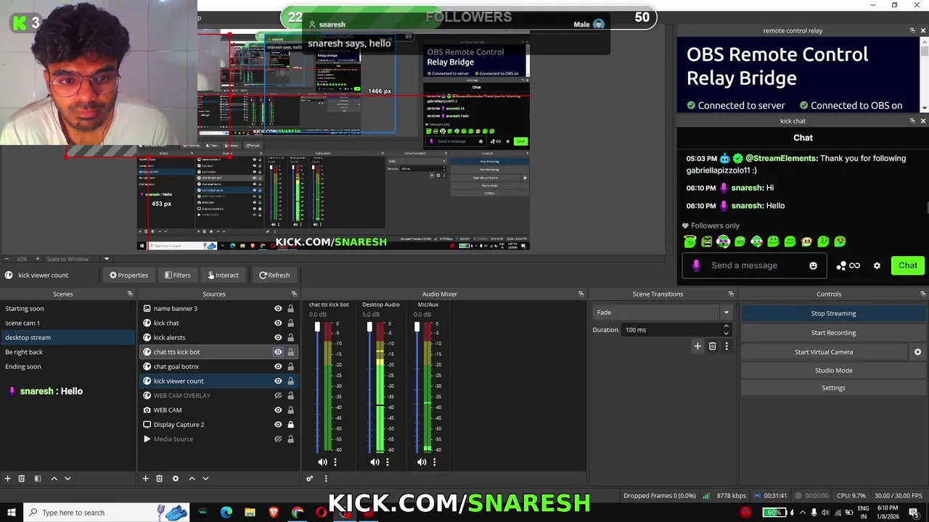Toggle lock on kick viewer count source

[x=290, y=381]
